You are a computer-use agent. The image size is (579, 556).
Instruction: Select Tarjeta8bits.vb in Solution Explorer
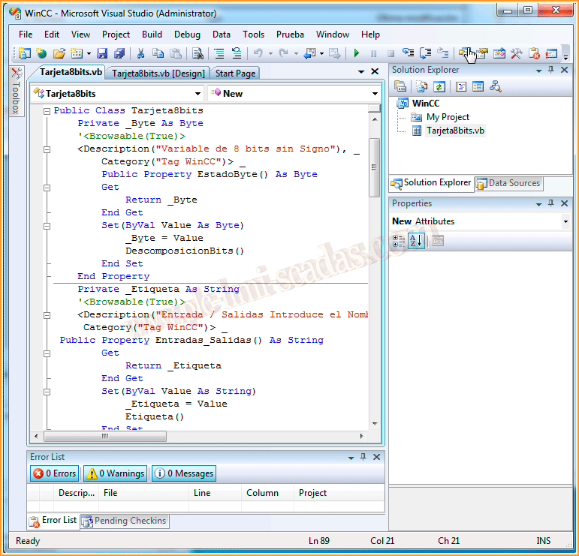(x=455, y=130)
